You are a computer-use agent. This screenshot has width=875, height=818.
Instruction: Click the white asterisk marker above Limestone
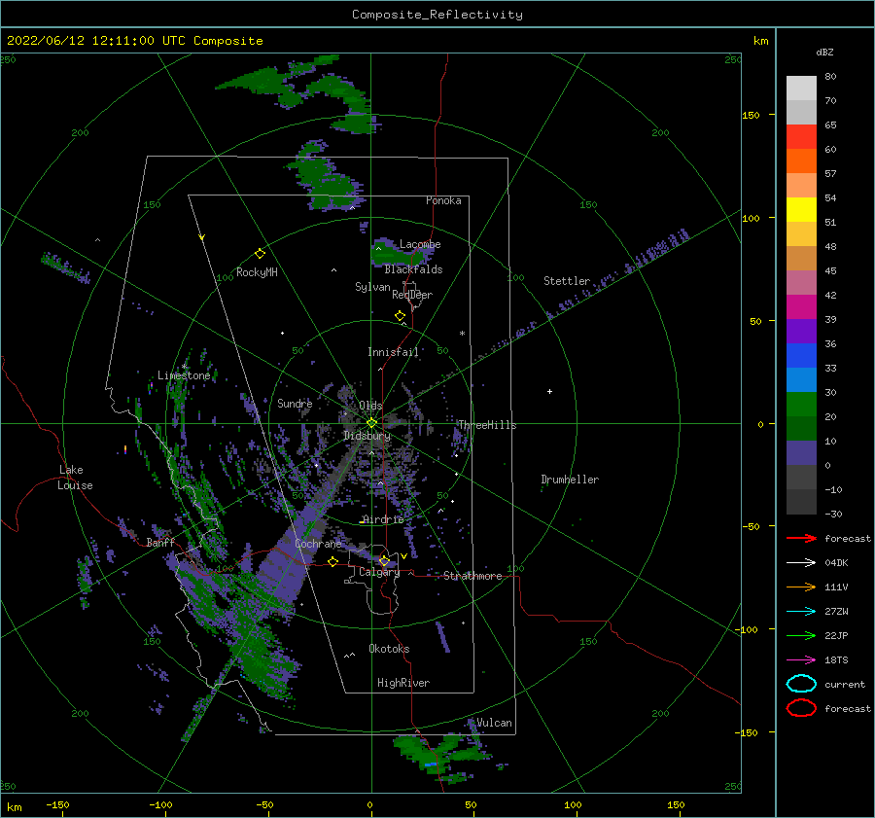[x=184, y=367]
